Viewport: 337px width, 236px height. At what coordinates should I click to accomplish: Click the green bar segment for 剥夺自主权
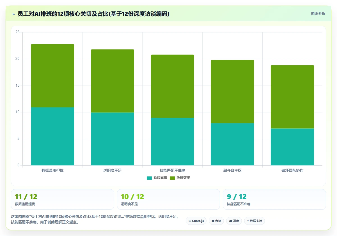click(232, 91)
